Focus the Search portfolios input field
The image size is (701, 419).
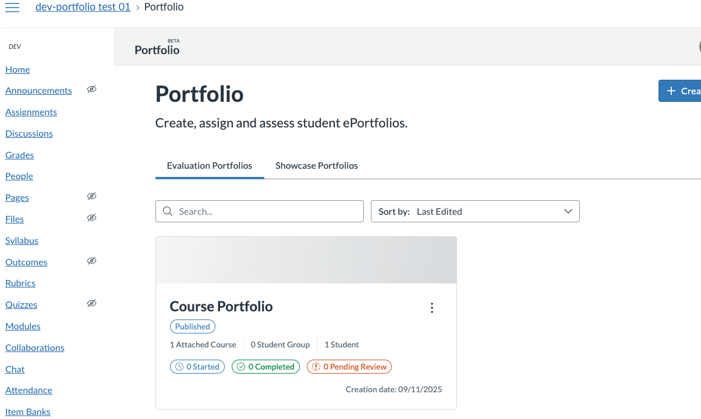pyautogui.click(x=268, y=212)
